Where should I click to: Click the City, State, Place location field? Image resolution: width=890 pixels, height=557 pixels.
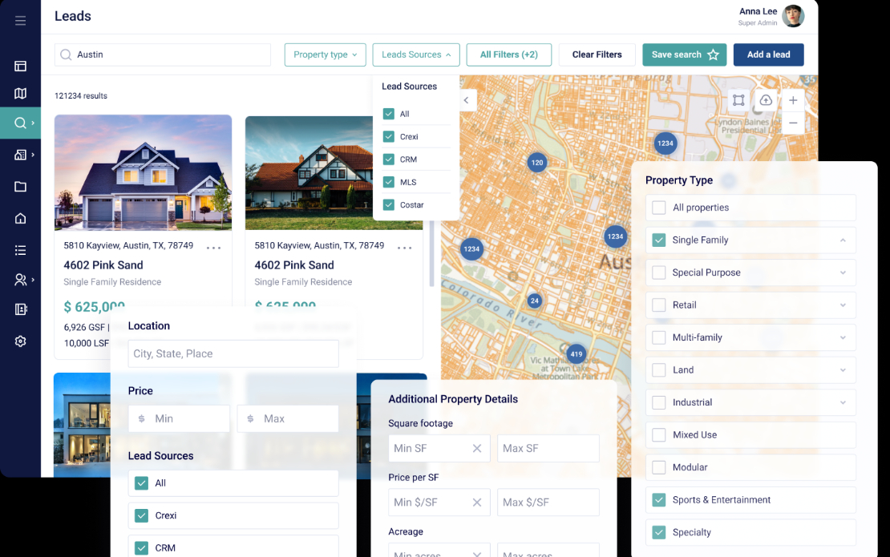(x=233, y=353)
